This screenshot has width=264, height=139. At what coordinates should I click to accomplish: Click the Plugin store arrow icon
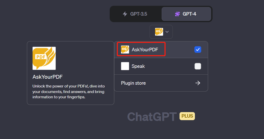coord(198,83)
